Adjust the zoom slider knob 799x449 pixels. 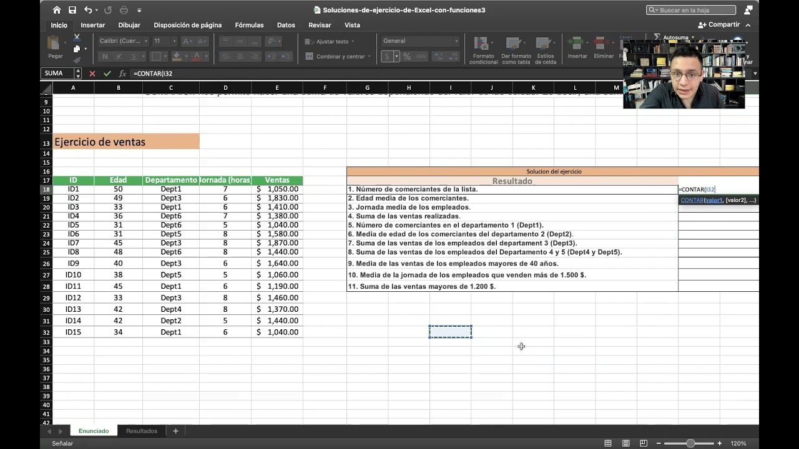click(x=690, y=443)
